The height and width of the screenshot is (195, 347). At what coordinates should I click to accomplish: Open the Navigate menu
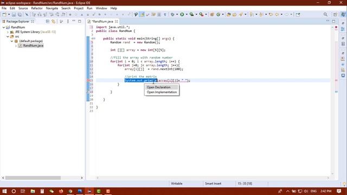[x=52, y=8]
